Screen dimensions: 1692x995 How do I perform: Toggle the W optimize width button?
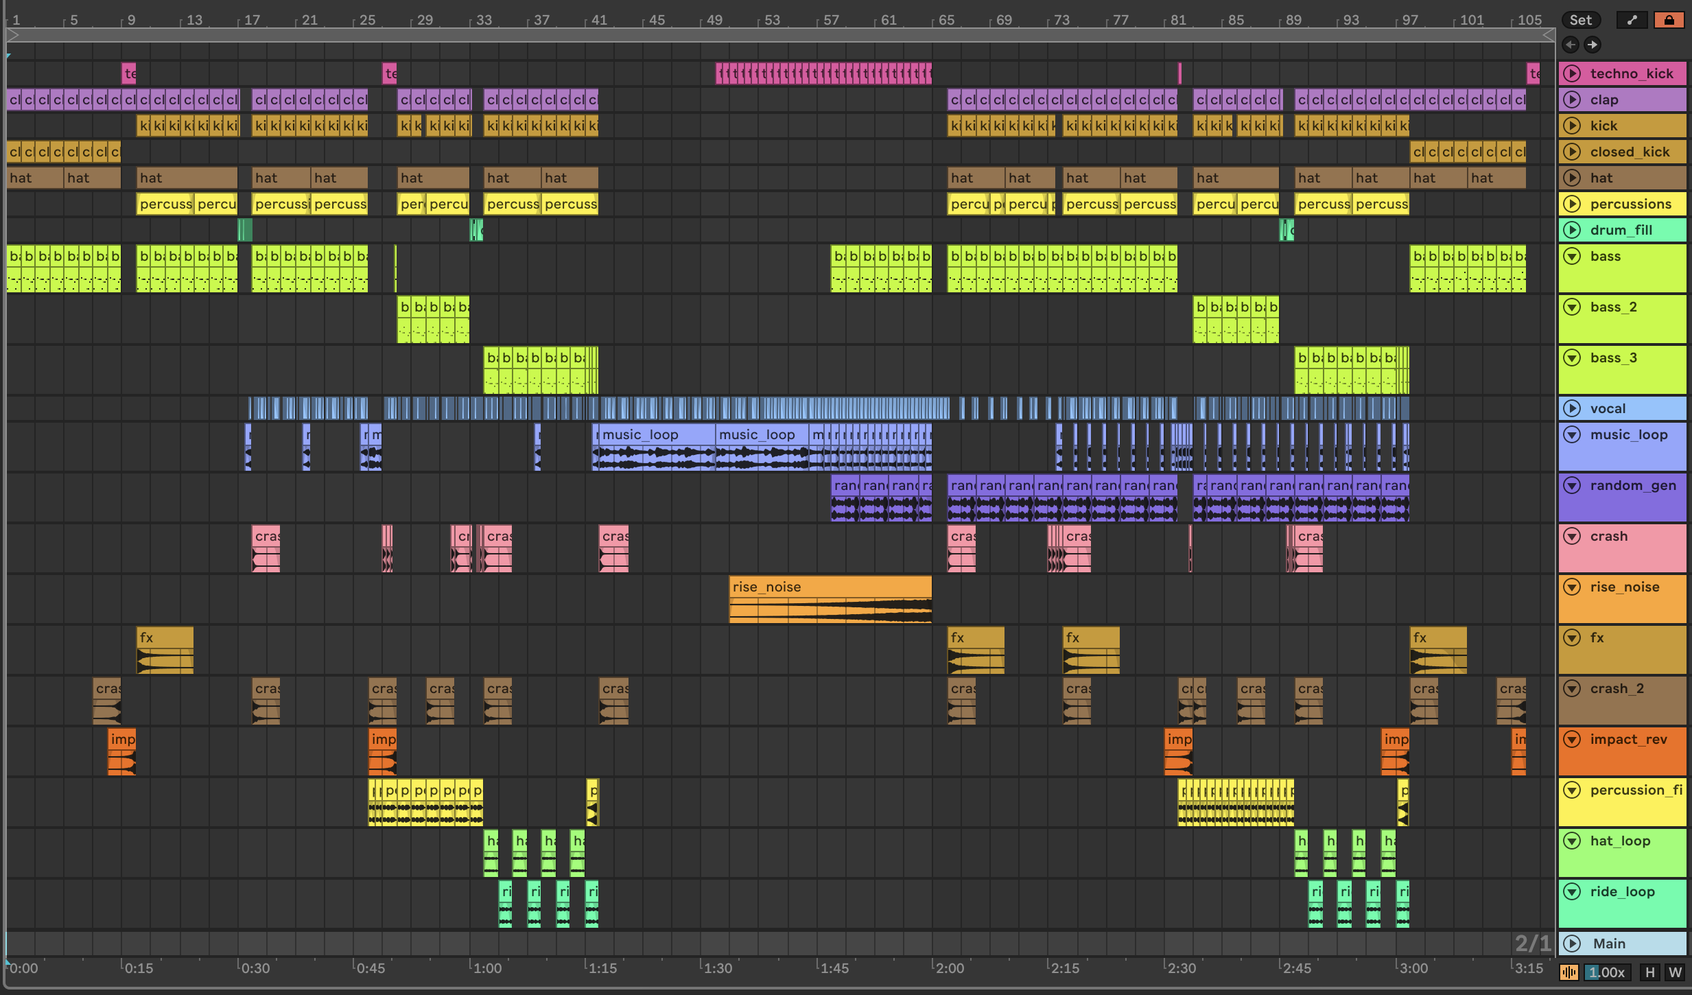(1675, 972)
